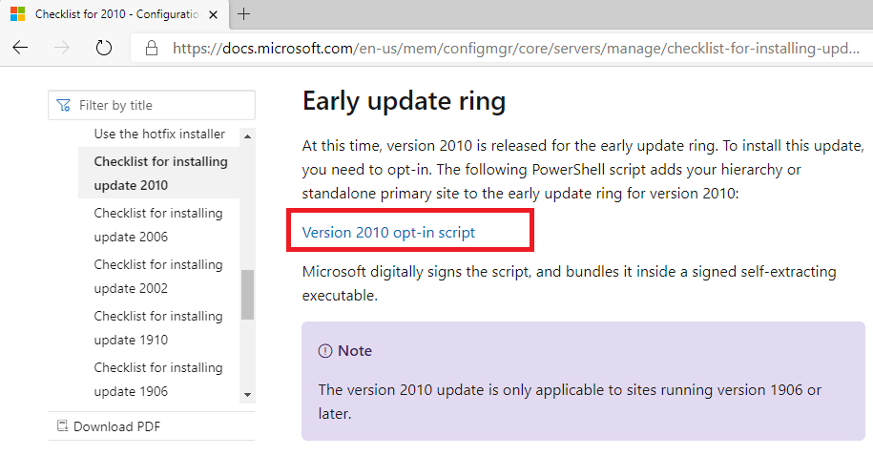This screenshot has width=873, height=456.
Task: Click the lock icon in address bar
Action: (151, 48)
